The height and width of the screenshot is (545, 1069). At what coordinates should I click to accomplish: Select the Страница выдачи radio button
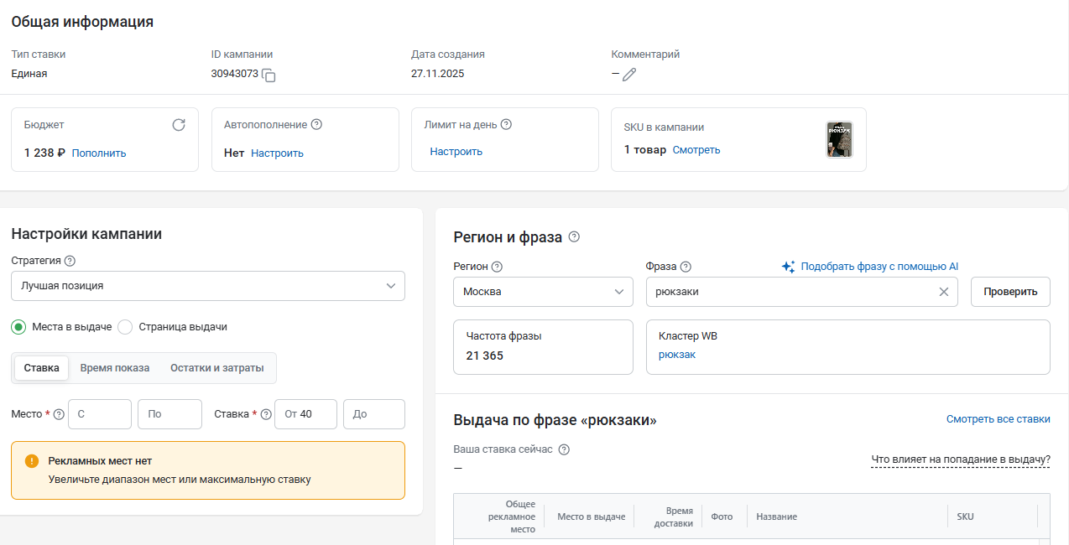click(125, 327)
